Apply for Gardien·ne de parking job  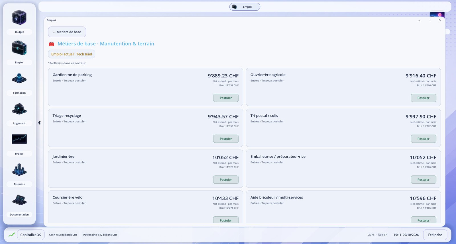(x=226, y=98)
